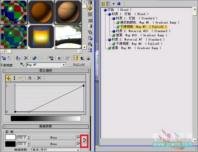Open the Map #7 name dropdown
The image size is (198, 152).
pos(64,65)
